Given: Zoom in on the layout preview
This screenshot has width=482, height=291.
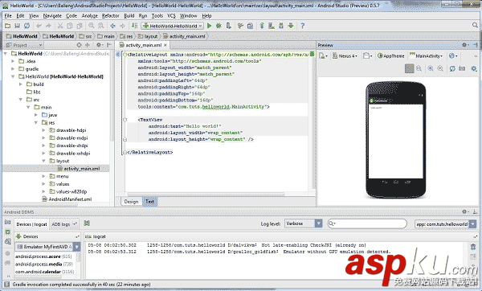Looking at the screenshot, I should click(x=431, y=68).
